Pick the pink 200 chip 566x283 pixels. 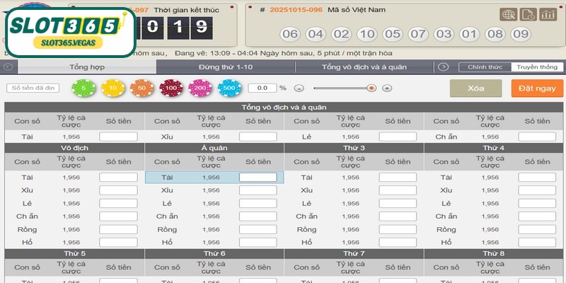point(200,88)
